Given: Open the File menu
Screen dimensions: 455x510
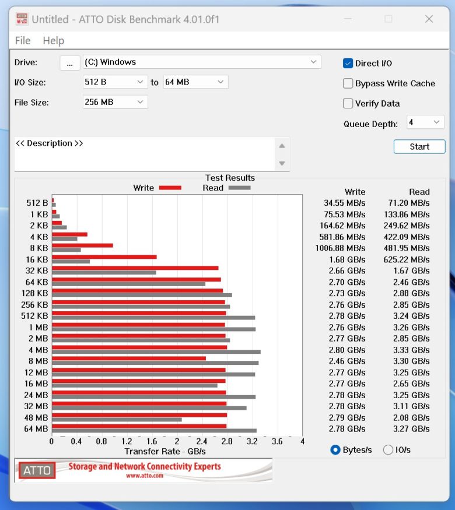Looking at the screenshot, I should click(x=23, y=41).
